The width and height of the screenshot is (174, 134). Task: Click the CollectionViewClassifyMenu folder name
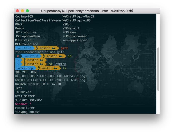coord(38,20)
